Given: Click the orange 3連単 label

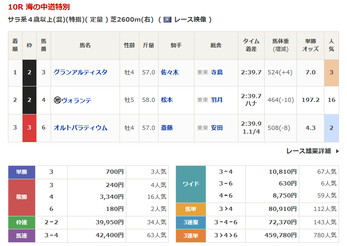Looking at the screenshot, I should pos(191,236).
